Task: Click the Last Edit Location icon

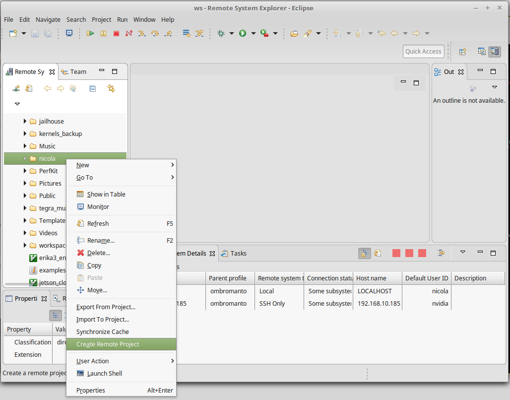Action: [x=382, y=33]
